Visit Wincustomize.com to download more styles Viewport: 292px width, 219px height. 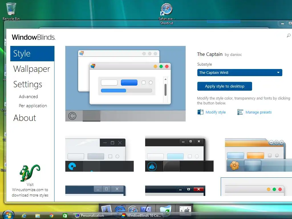coord(30,190)
